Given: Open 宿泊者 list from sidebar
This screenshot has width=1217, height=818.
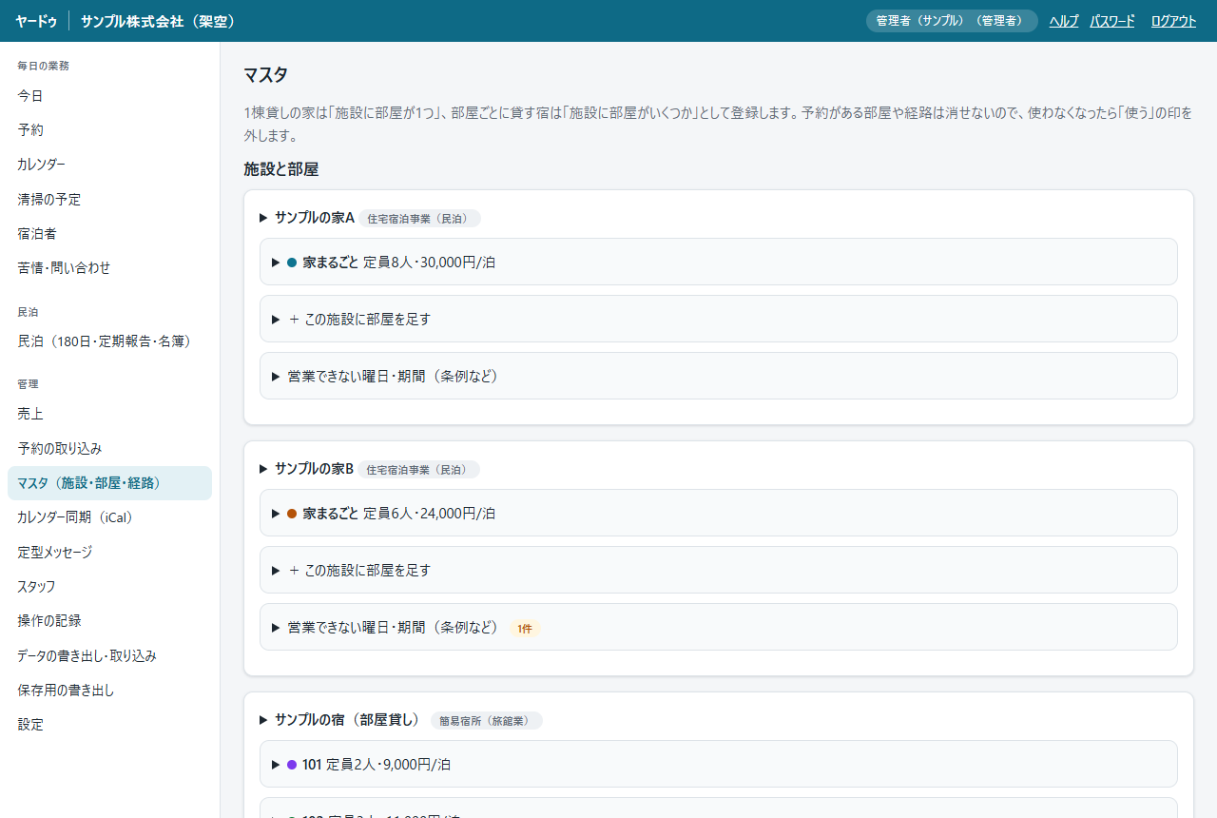Looking at the screenshot, I should (x=109, y=233).
